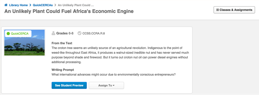Open the Library Home breadcrumb link
Screen dimensions: 259x95
click(x=18, y=5)
